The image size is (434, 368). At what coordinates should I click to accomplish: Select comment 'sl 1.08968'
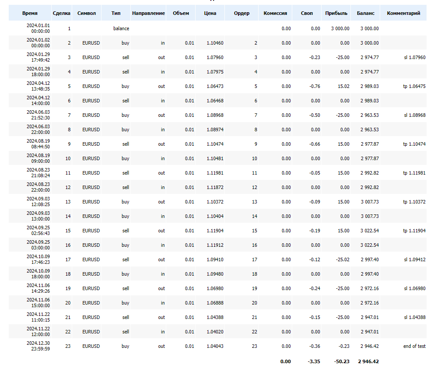click(x=415, y=115)
